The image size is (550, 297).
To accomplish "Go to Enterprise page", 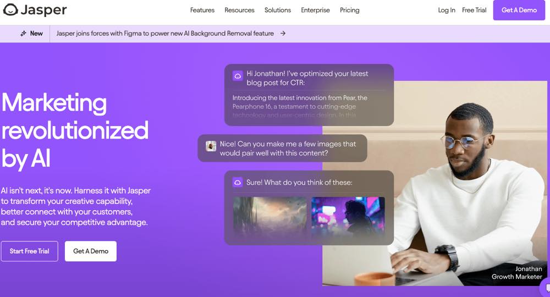I will point(315,10).
